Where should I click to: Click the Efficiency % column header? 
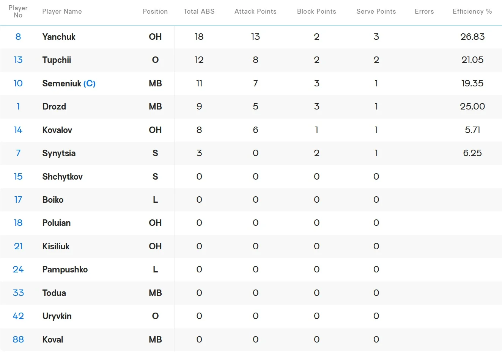click(x=472, y=11)
